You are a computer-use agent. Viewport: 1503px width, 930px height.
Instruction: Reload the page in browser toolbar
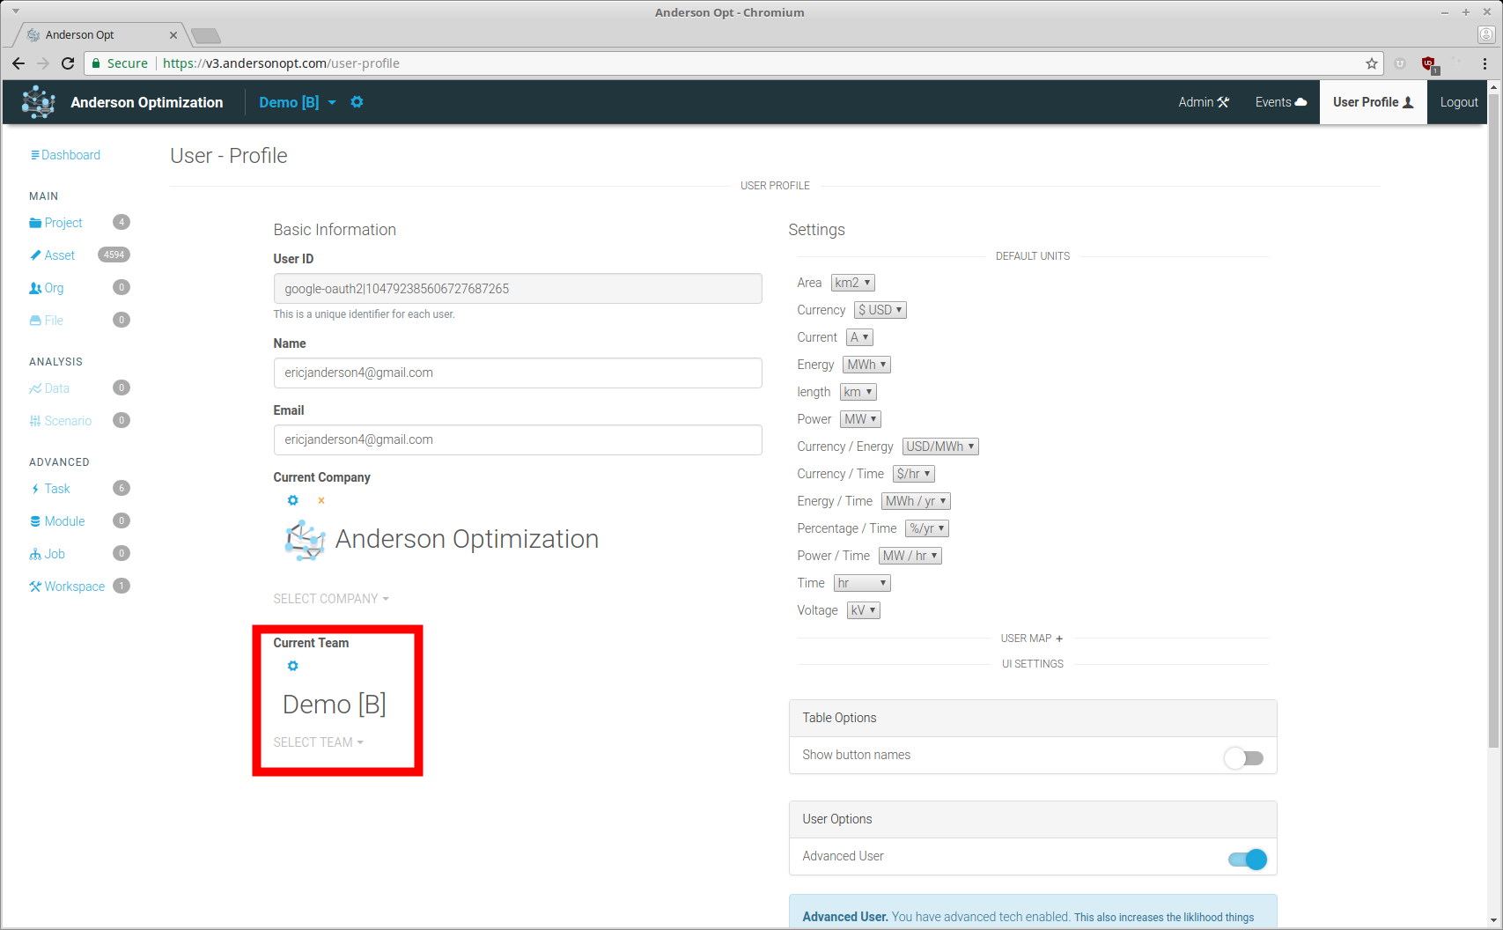(68, 63)
